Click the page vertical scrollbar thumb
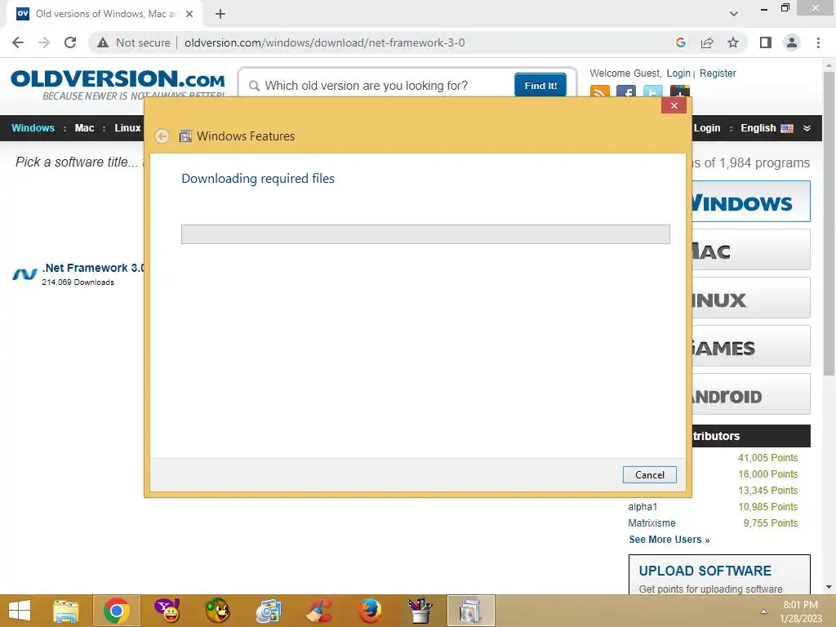Screen dimensions: 836x627 (829, 224)
